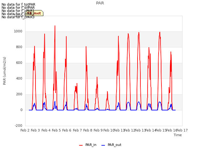Click the 'No data for f_totPAR' message
The width and height of the screenshot is (201, 151).
point(19,5)
